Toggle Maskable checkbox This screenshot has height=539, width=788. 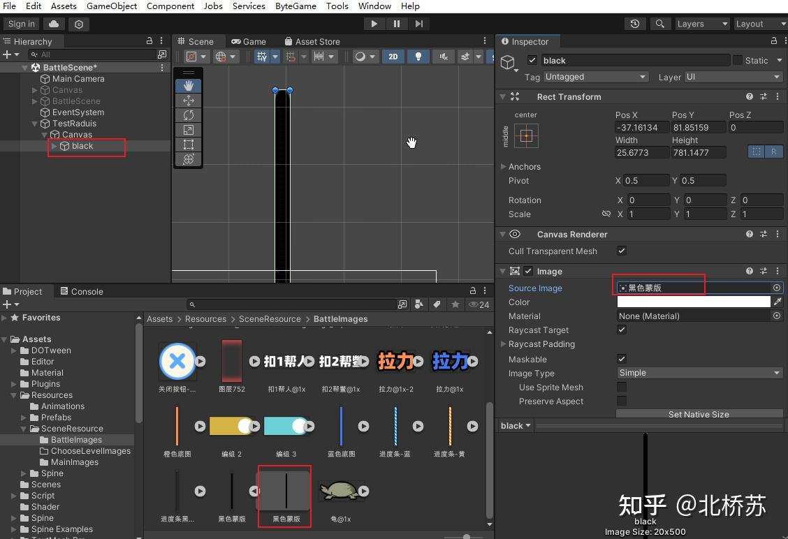(x=622, y=359)
